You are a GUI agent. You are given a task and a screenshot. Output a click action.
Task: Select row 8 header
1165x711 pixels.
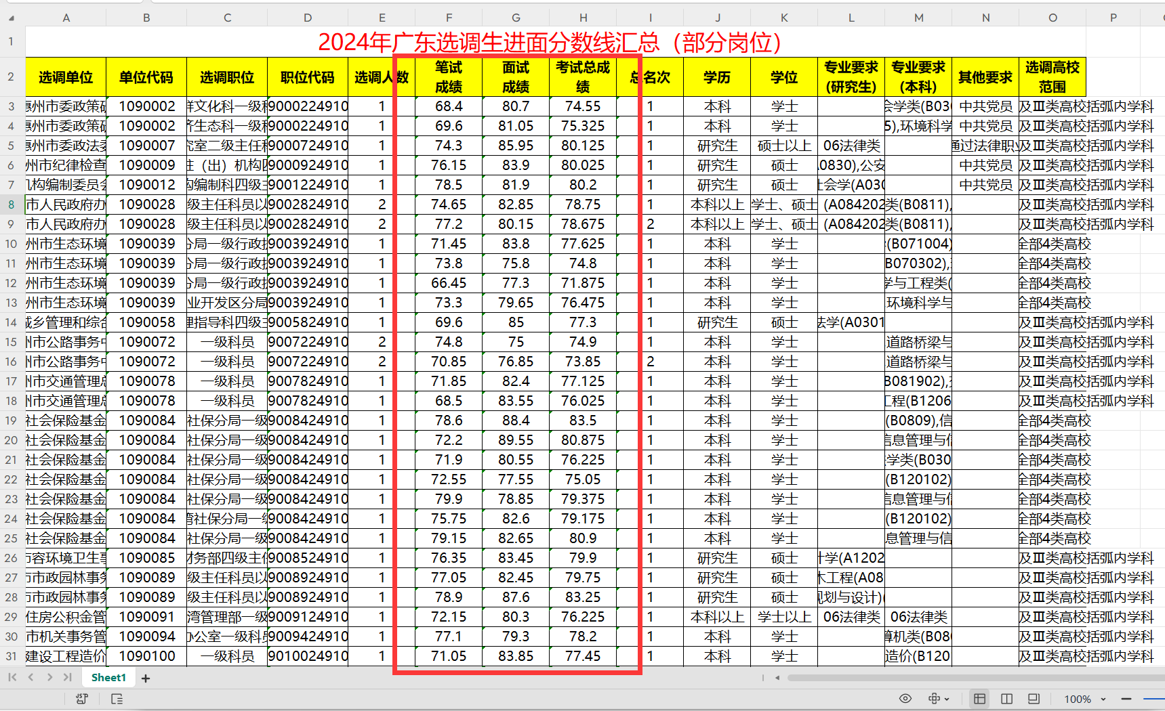pos(12,204)
